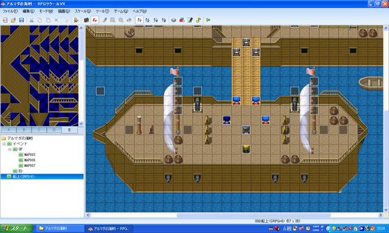Viewport: 389px width, 233px height.
Task: Select the root project folder in map tree
Action: (17, 138)
